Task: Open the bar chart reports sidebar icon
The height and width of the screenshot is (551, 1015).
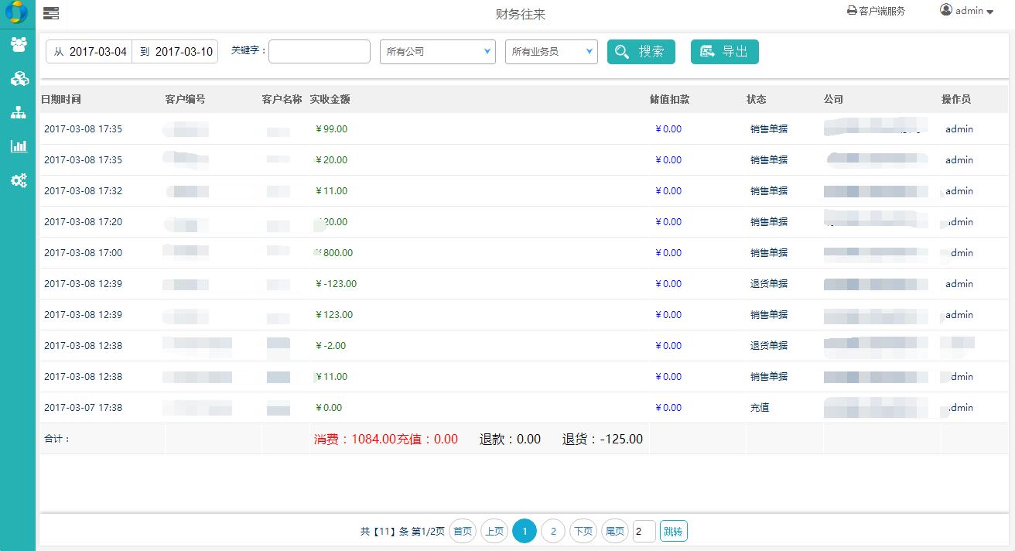Action: pyautogui.click(x=19, y=146)
